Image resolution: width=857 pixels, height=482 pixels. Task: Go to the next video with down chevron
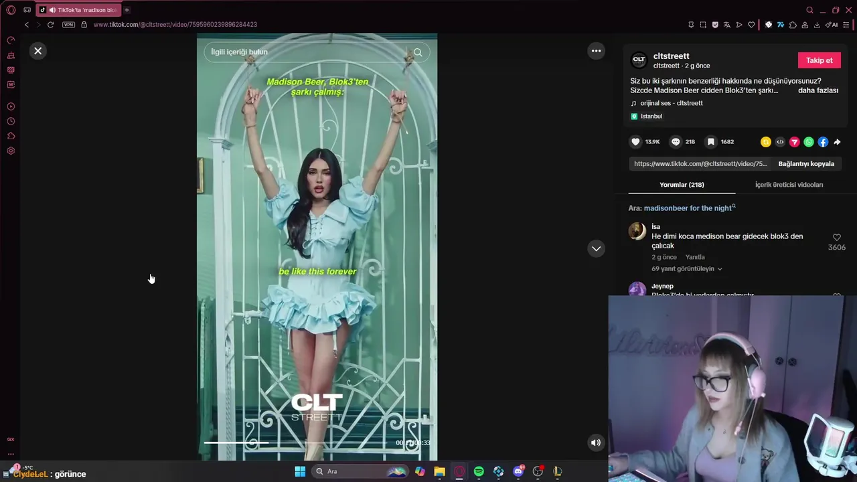(x=596, y=248)
